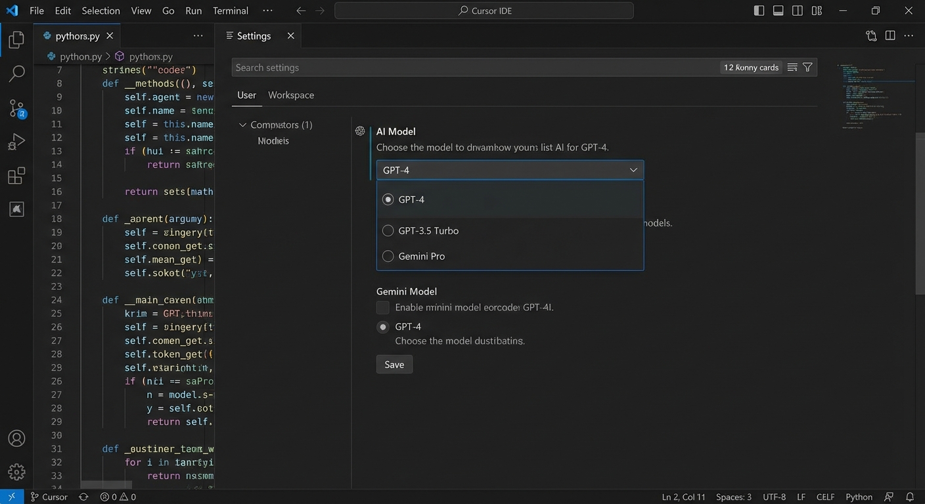
Task: Close the pythors.py tab
Action: point(110,36)
